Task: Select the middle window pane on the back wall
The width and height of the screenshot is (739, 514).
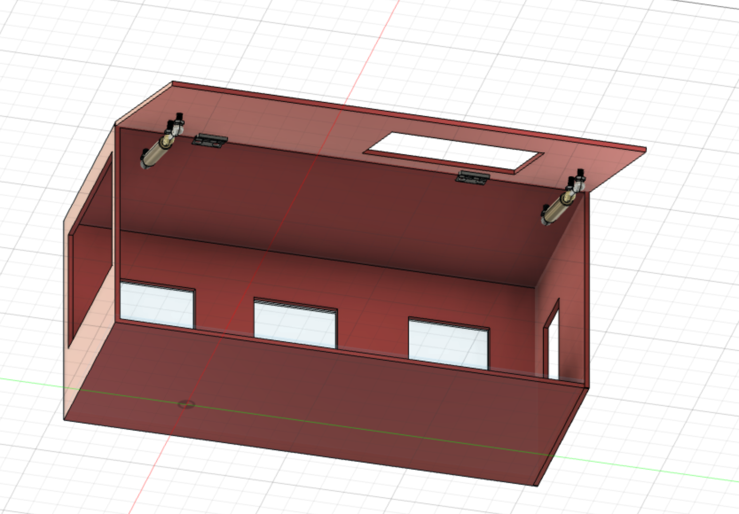Action: point(295,323)
